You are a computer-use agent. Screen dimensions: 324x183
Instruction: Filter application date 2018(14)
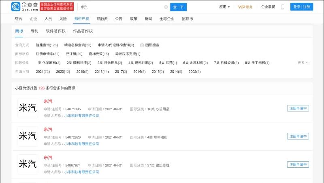(102, 72)
